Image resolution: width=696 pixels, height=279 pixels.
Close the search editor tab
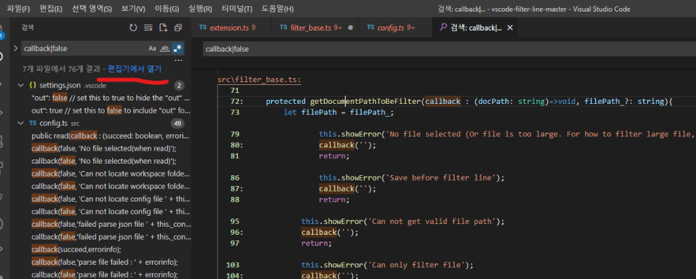510,28
